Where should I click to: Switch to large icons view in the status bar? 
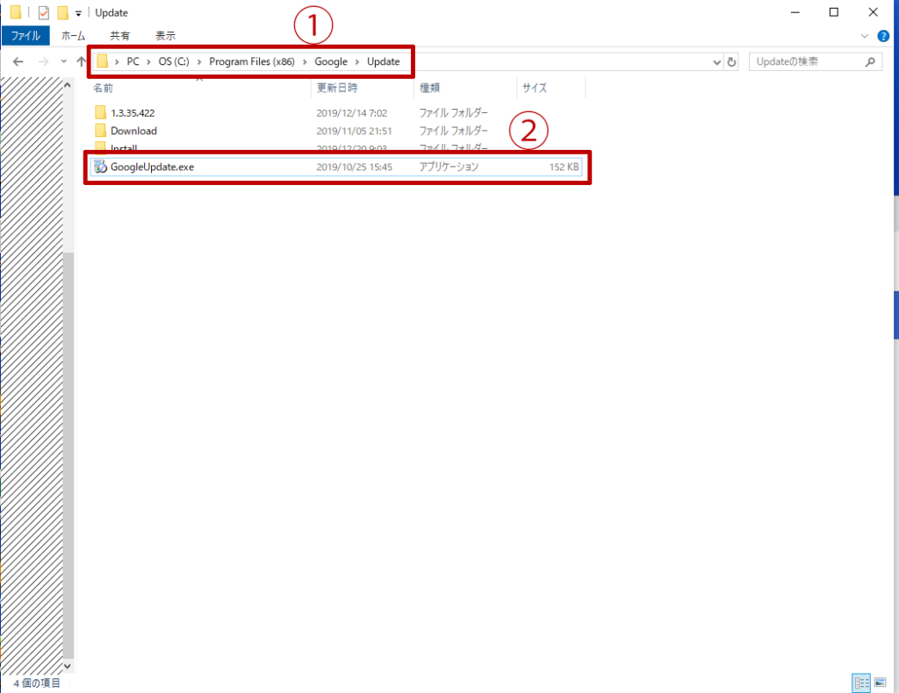click(x=881, y=682)
